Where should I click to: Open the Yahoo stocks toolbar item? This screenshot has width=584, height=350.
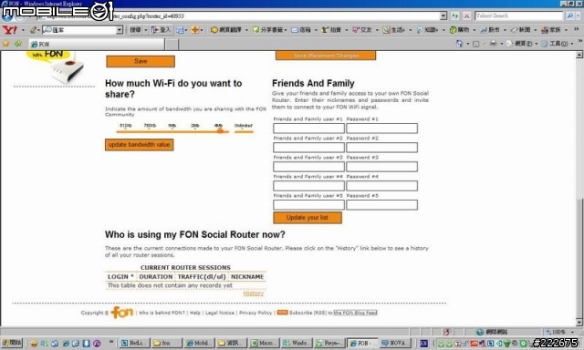pyautogui.click(x=490, y=30)
